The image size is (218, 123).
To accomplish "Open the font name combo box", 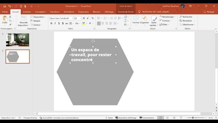I will coord(61,18).
